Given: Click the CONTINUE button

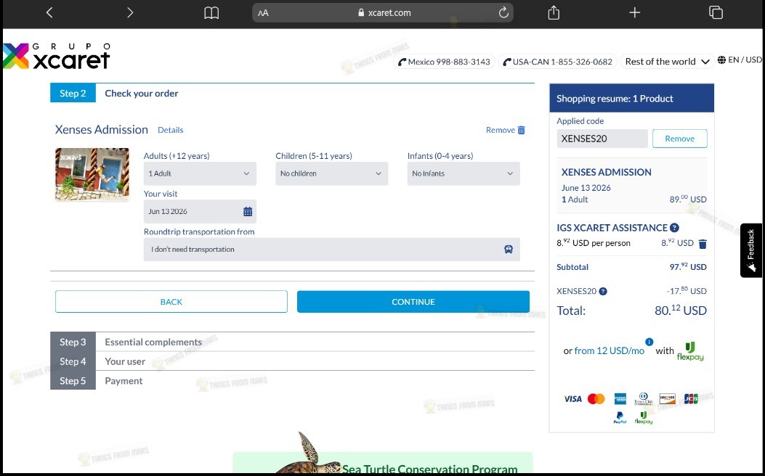Looking at the screenshot, I should [413, 302].
